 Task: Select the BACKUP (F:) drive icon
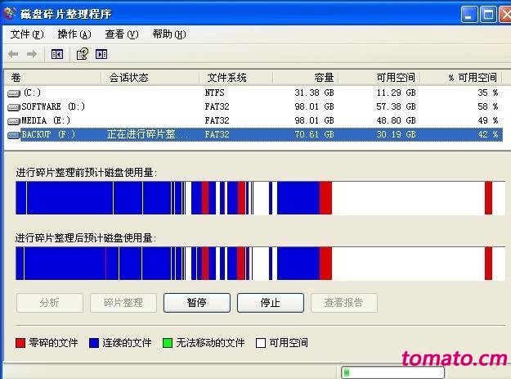pos(14,135)
